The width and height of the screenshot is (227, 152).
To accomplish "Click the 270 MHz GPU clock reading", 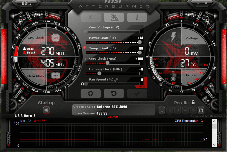I will [53, 51].
